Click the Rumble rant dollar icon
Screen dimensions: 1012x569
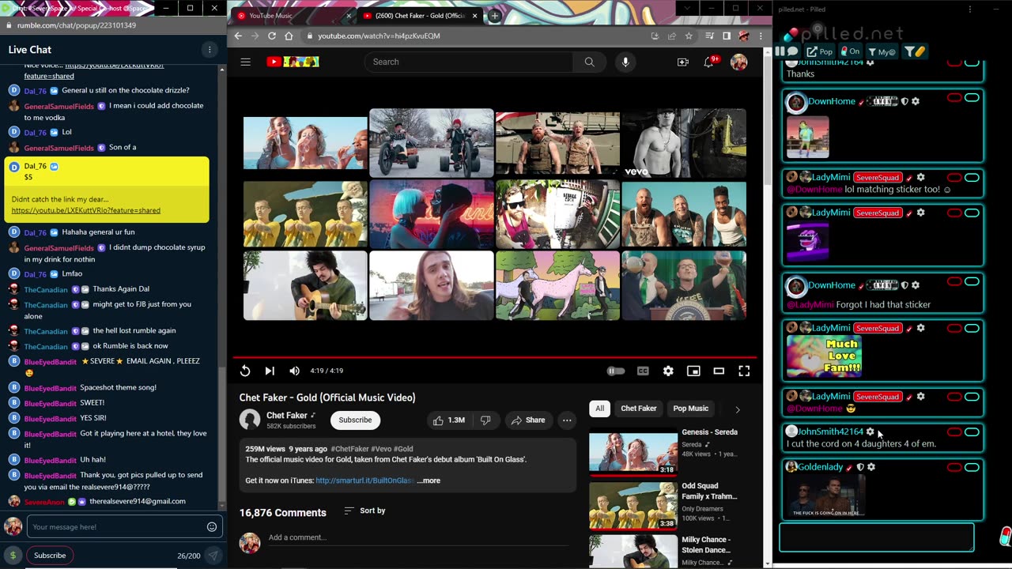pyautogui.click(x=13, y=556)
